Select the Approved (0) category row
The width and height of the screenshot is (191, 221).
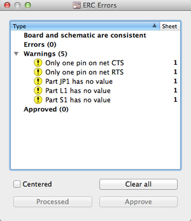coord(95,109)
